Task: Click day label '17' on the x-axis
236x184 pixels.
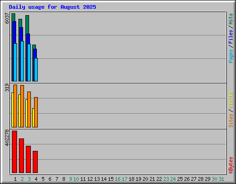Action: click(124, 179)
